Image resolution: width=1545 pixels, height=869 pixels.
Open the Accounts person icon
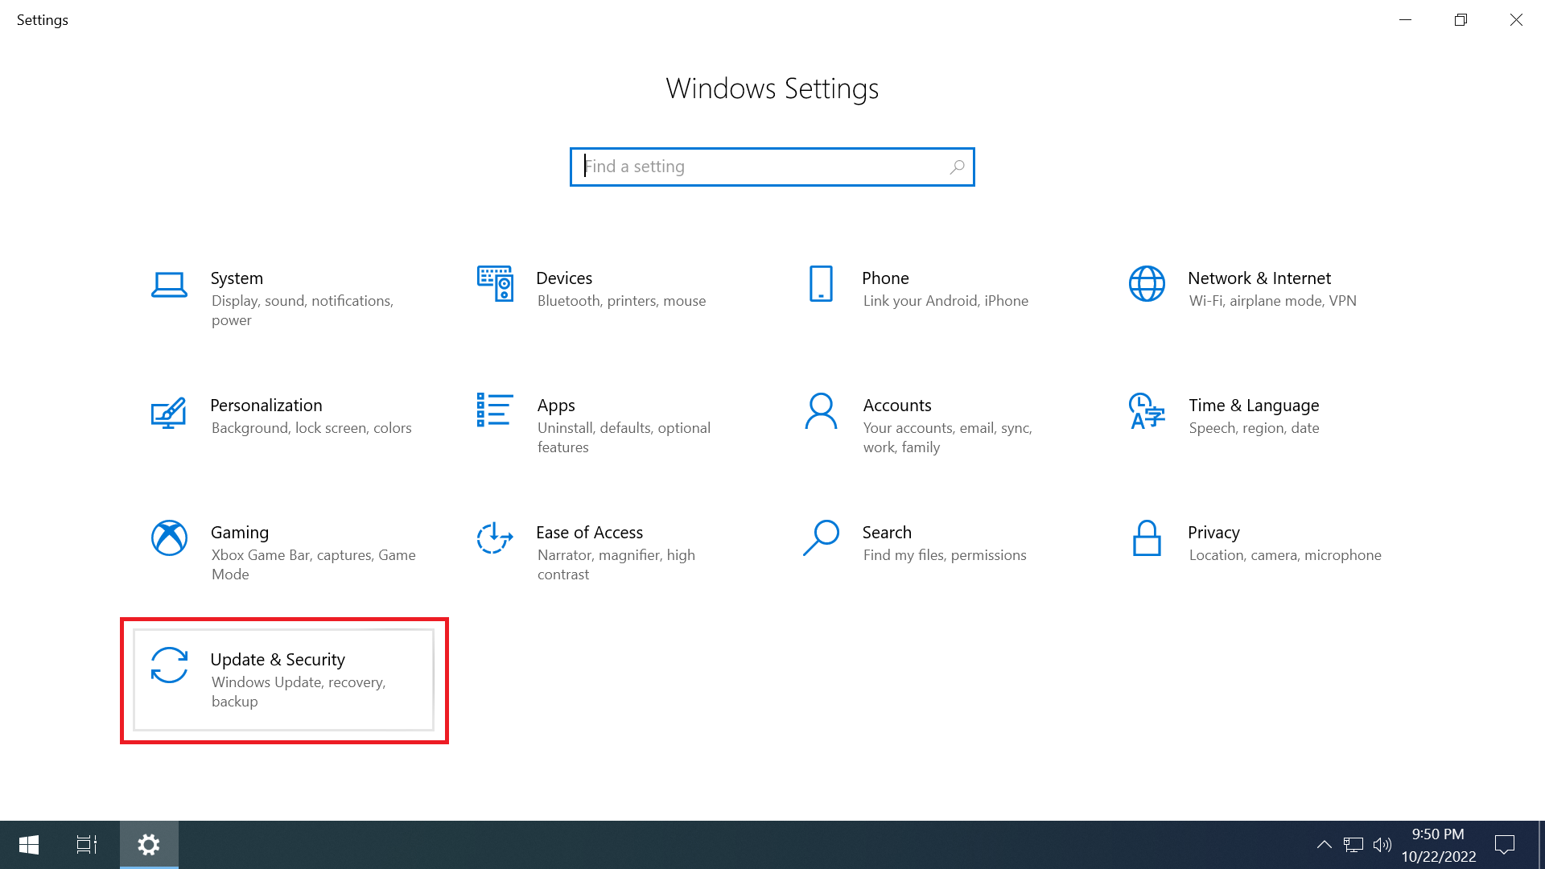click(x=821, y=410)
